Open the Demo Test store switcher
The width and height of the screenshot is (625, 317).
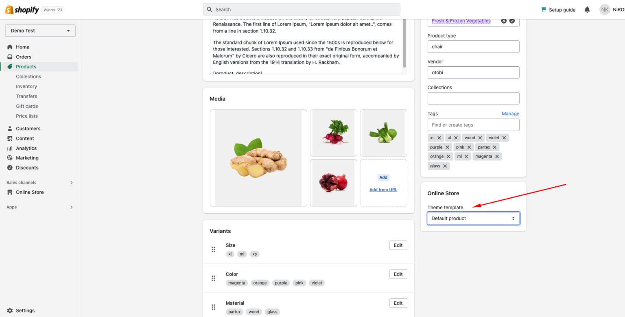click(x=40, y=31)
